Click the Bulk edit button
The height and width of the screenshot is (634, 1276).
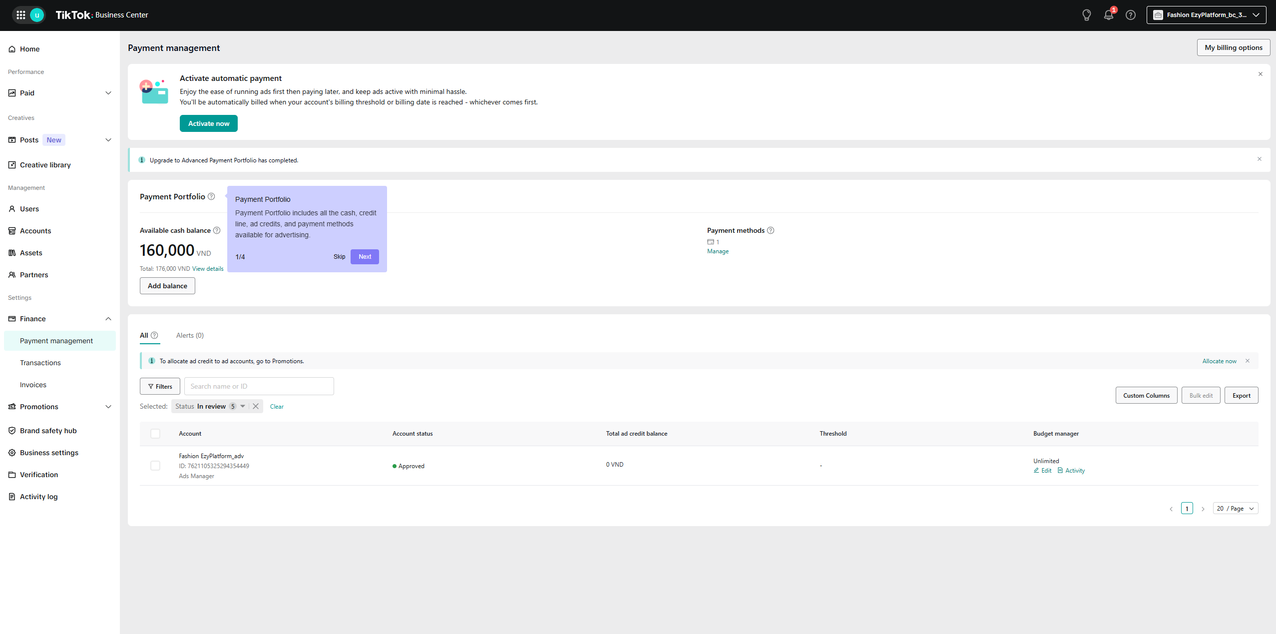[x=1201, y=395]
